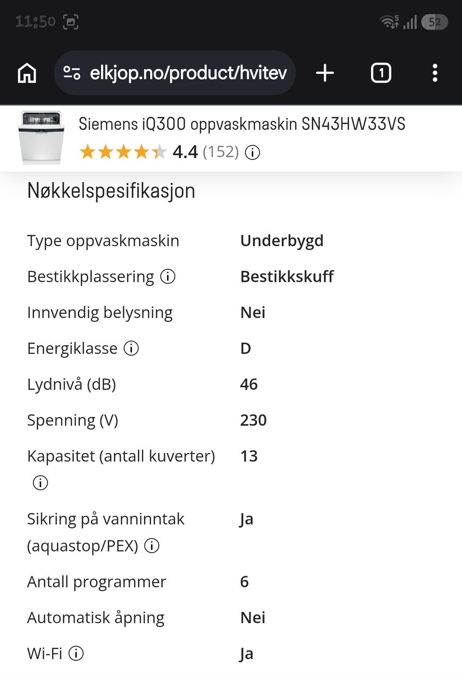Tap the screenshot notification icon near clock
Image resolution: width=462 pixels, height=678 pixels.
pos(71,22)
